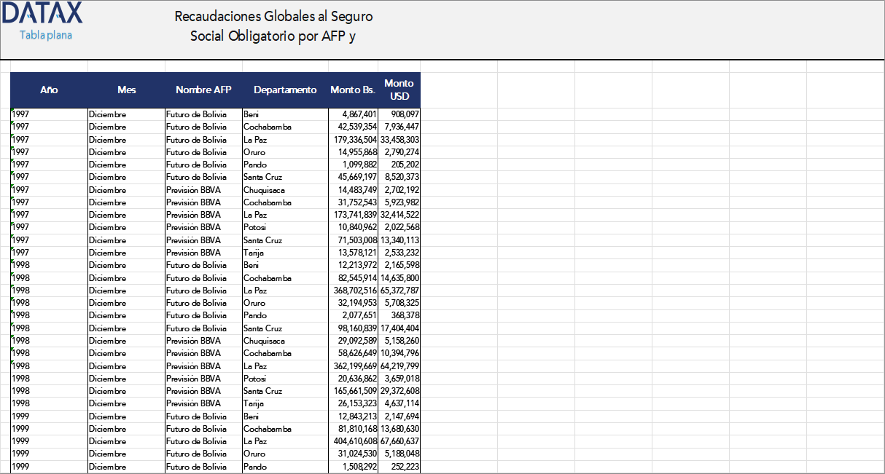
Task: Select the 'Departamento' column header
Action: coord(284,90)
